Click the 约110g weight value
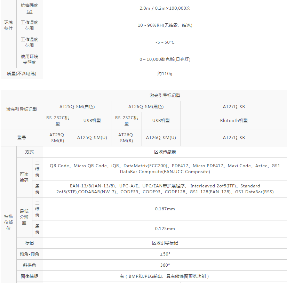 [165, 74]
